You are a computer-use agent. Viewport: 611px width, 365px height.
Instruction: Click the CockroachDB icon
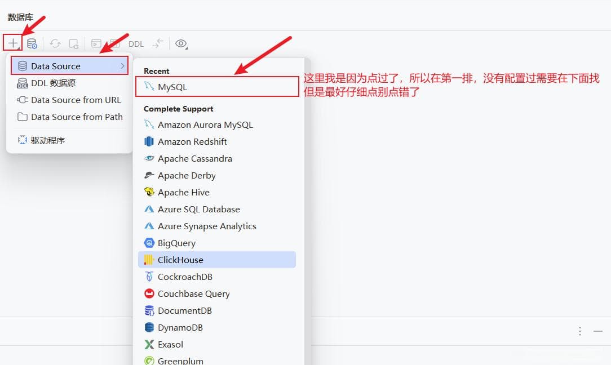click(149, 277)
